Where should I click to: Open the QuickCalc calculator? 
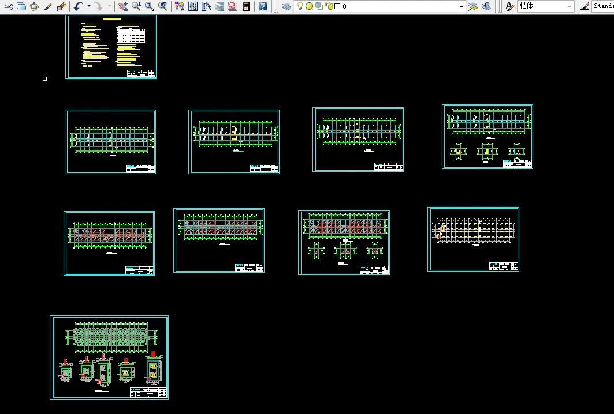tap(246, 6)
